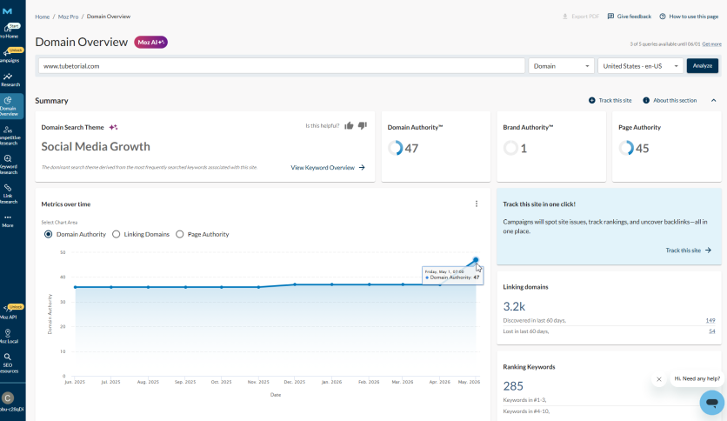The width and height of the screenshot is (727, 421).
Task: Select Linking Domains radio button
Action: (x=116, y=234)
